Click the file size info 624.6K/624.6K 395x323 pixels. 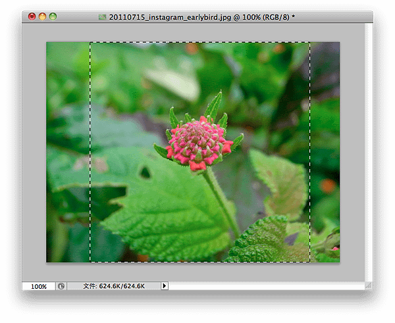point(114,286)
